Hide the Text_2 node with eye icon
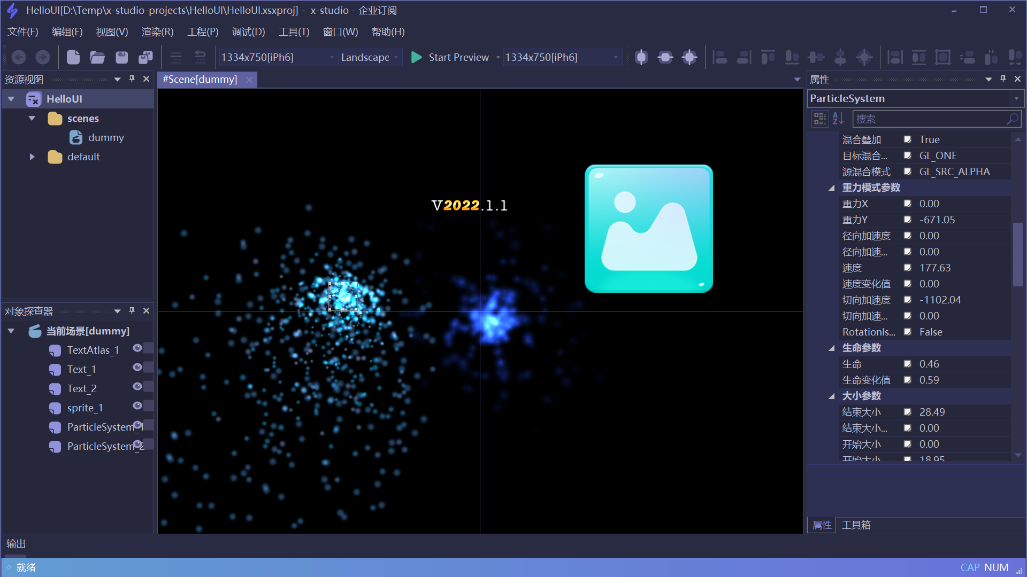 [137, 387]
